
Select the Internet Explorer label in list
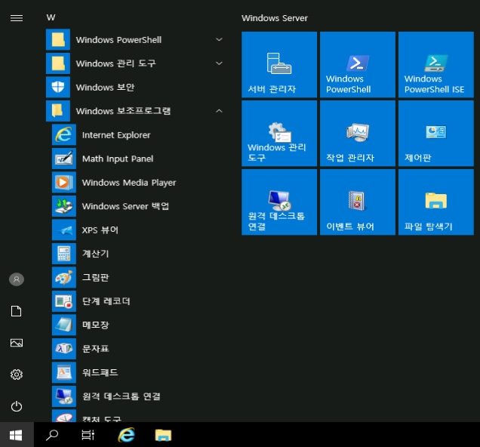pyautogui.click(x=116, y=135)
